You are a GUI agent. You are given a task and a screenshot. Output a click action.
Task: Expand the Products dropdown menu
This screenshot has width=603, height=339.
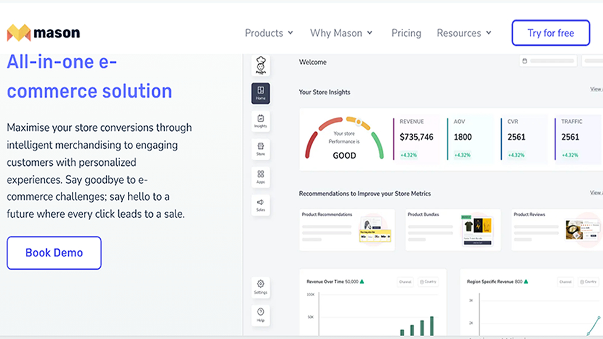point(269,33)
